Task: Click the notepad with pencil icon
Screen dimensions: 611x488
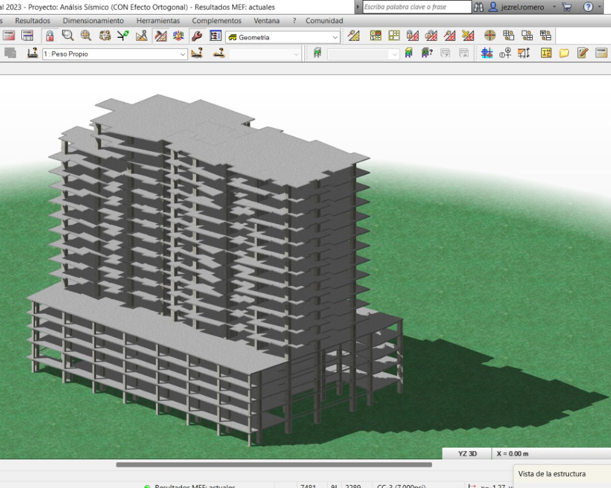Action: click(582, 54)
